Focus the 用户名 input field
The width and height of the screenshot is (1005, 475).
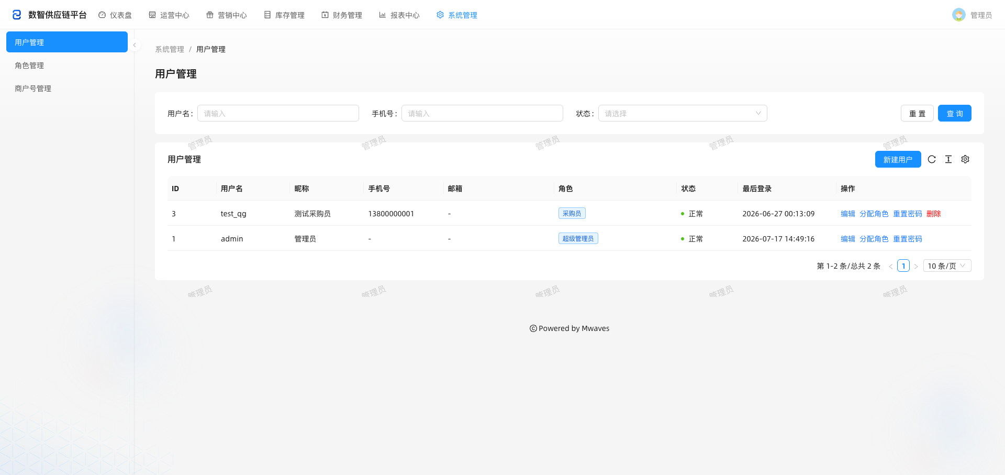pyautogui.click(x=278, y=113)
